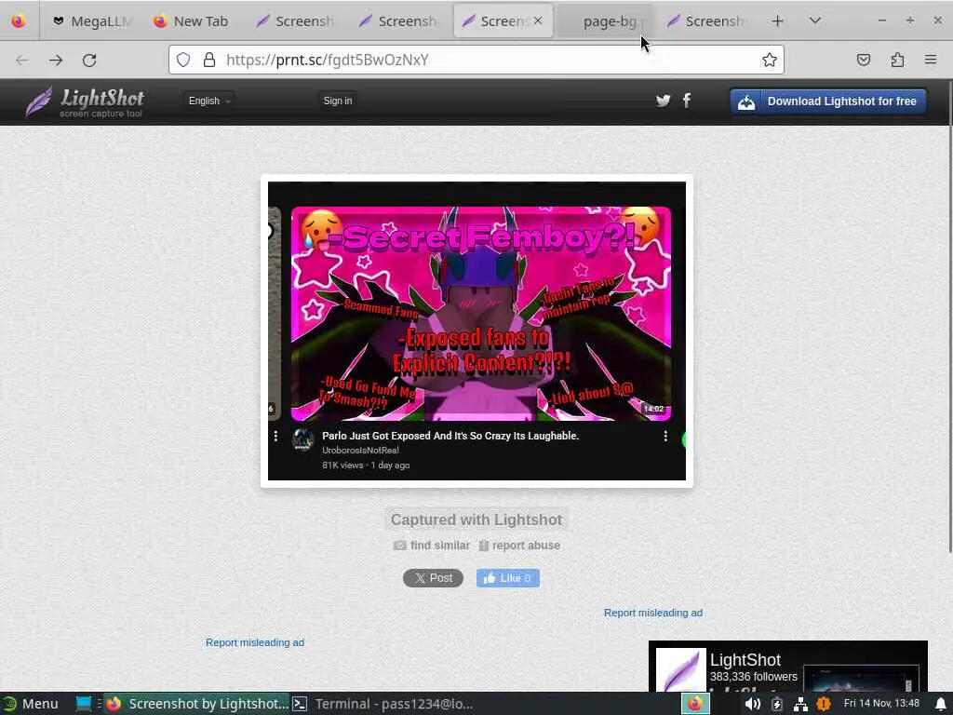Open LightShot Twitter page icon
This screenshot has height=715, width=953.
pyautogui.click(x=663, y=101)
